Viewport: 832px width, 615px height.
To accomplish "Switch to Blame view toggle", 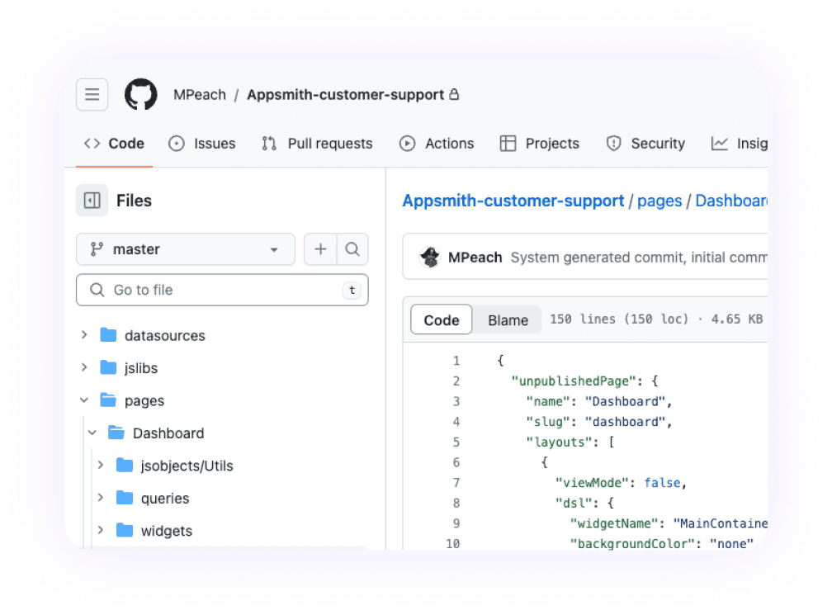I will [x=508, y=320].
